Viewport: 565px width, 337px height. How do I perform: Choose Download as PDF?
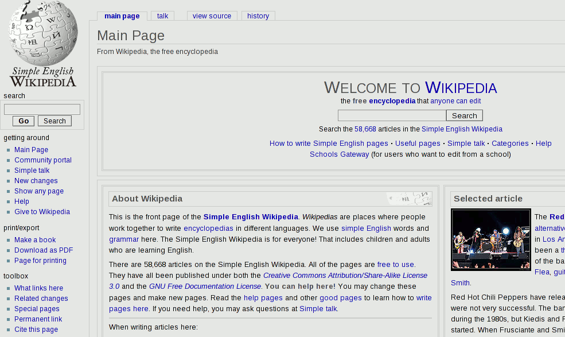pos(44,250)
